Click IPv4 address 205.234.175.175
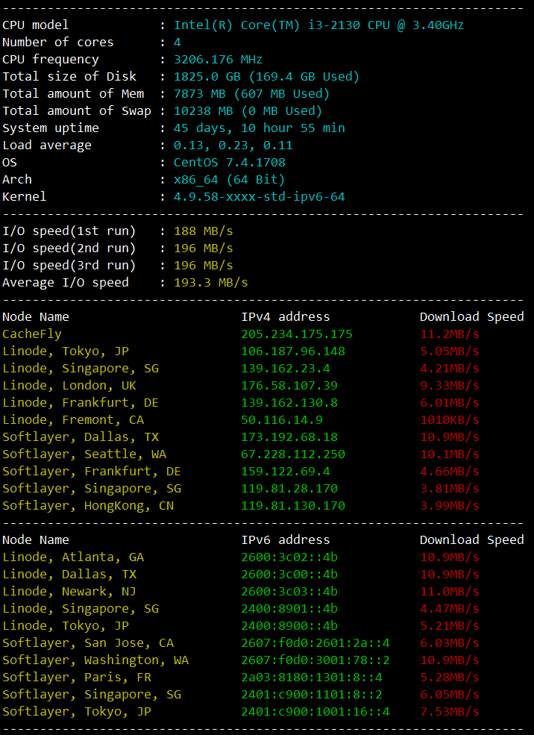534x735 pixels. (x=296, y=334)
